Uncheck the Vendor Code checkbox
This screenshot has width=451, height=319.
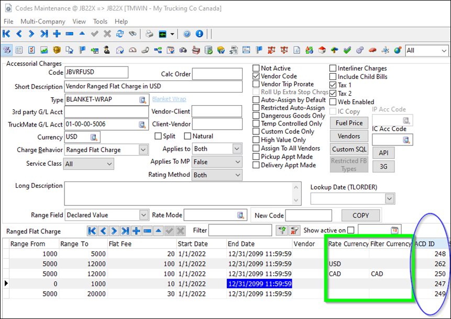click(x=256, y=76)
